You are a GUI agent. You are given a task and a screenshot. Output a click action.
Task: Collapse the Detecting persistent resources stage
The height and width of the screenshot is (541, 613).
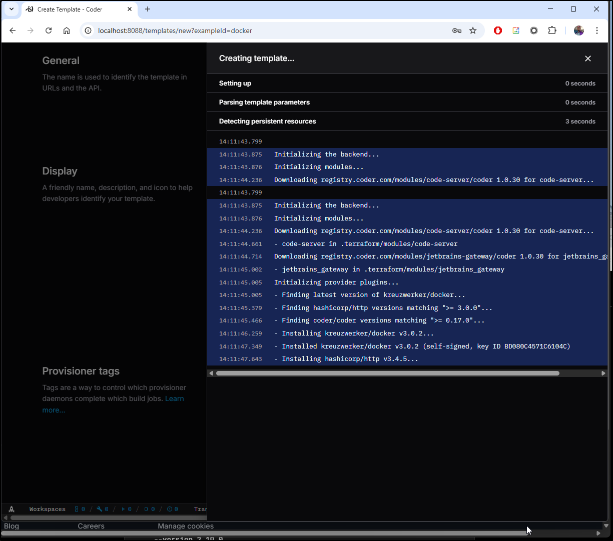point(407,121)
